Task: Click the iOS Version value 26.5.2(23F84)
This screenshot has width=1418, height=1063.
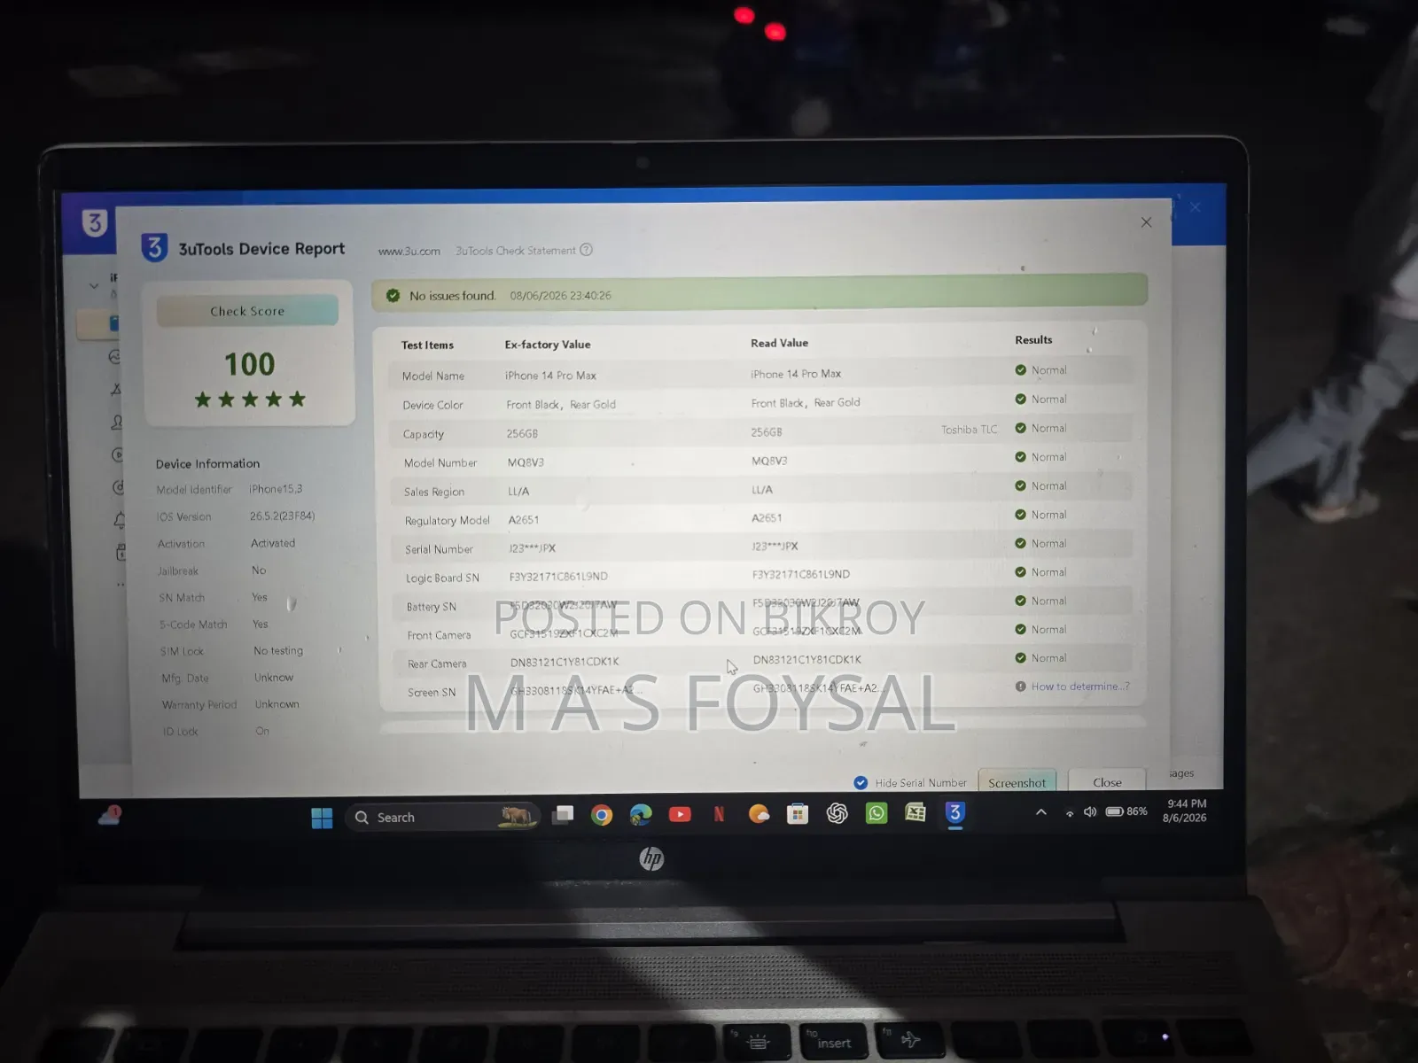Action: [x=282, y=516]
